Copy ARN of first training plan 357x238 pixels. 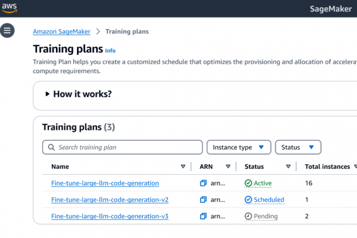point(203,183)
